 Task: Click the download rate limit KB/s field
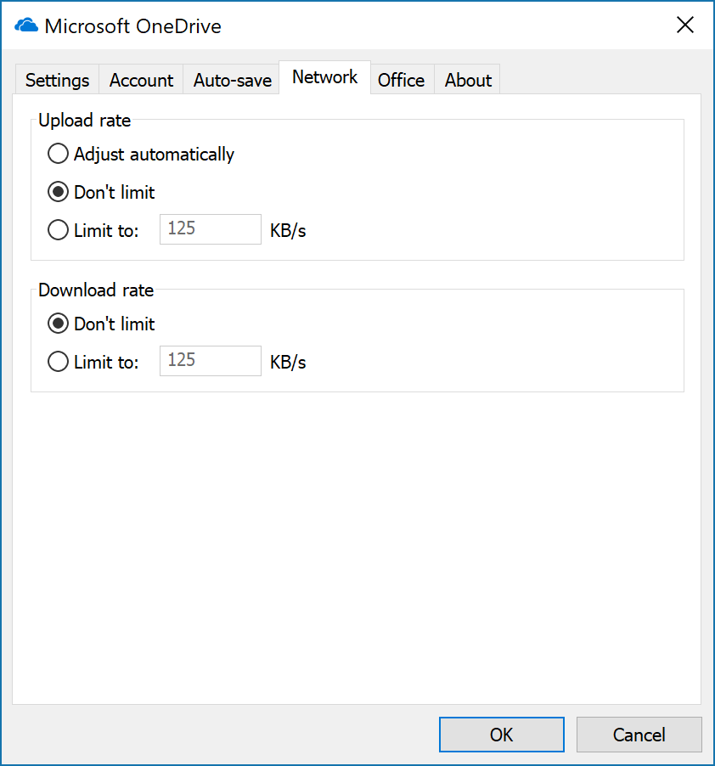coord(210,361)
